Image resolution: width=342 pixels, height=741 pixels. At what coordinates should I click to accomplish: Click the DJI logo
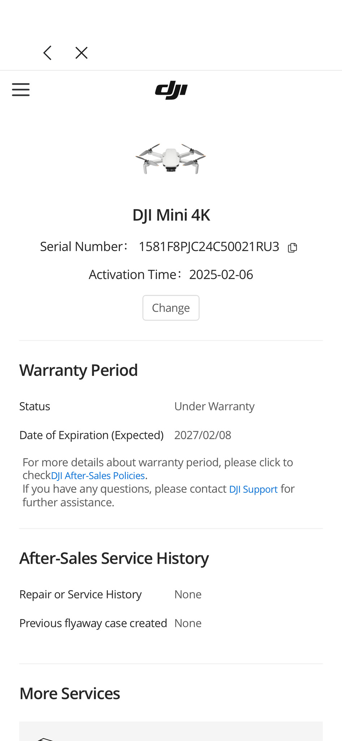click(171, 90)
